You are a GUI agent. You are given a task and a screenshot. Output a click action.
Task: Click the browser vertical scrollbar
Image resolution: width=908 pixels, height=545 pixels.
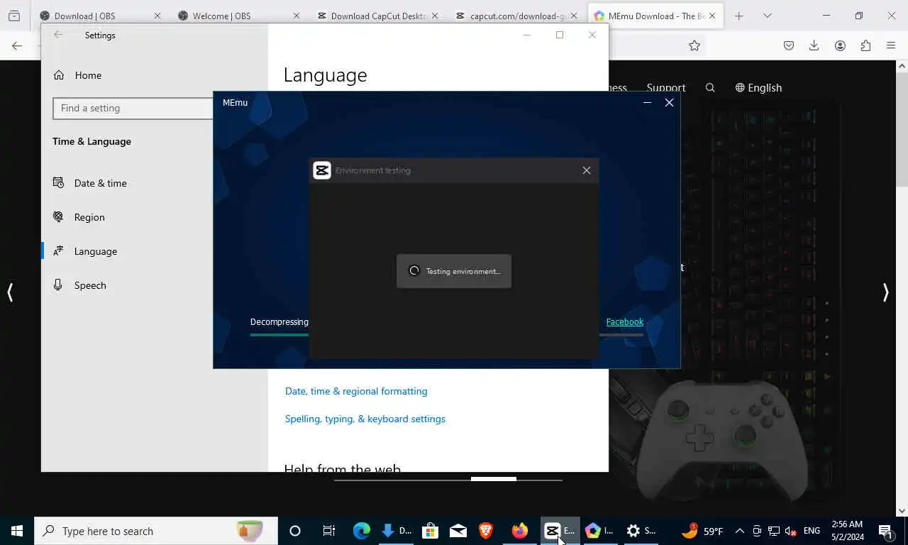902,128
